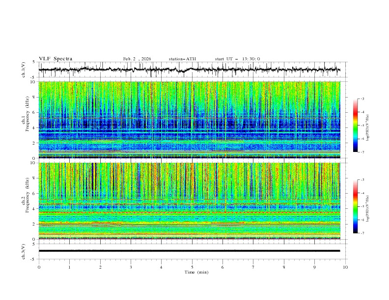Click the 'ch.3(V)' waveform axis label

24,251
